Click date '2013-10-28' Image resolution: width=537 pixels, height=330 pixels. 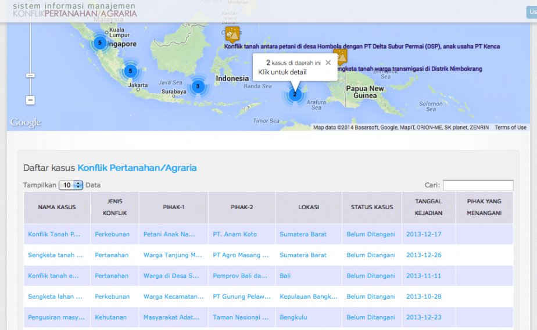[x=424, y=296]
